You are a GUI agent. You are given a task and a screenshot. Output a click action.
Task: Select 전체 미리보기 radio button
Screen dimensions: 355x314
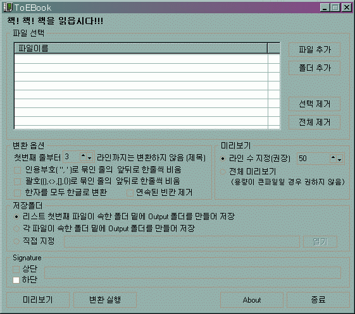pyautogui.click(x=223, y=172)
